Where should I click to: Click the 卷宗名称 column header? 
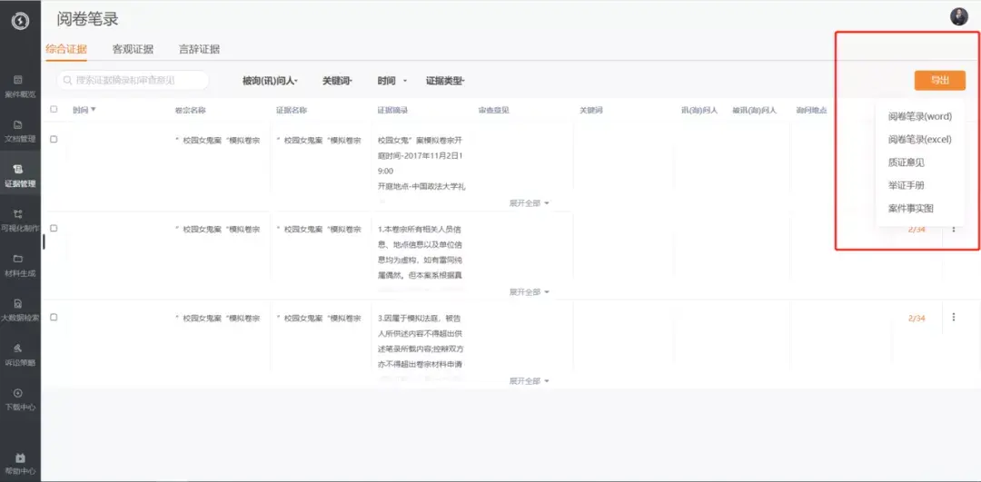pyautogui.click(x=190, y=110)
